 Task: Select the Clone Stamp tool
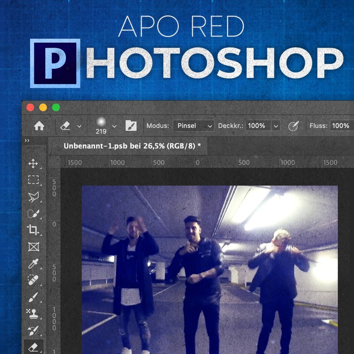click(33, 314)
